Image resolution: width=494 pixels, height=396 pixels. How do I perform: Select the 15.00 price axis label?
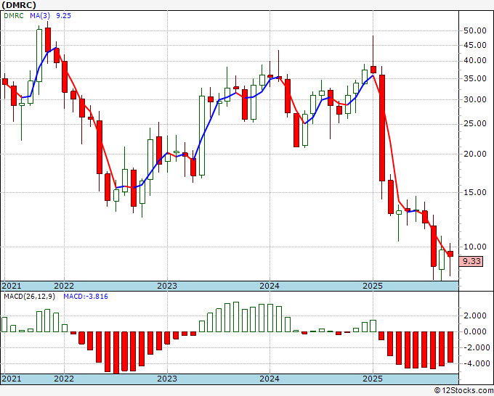475,192
